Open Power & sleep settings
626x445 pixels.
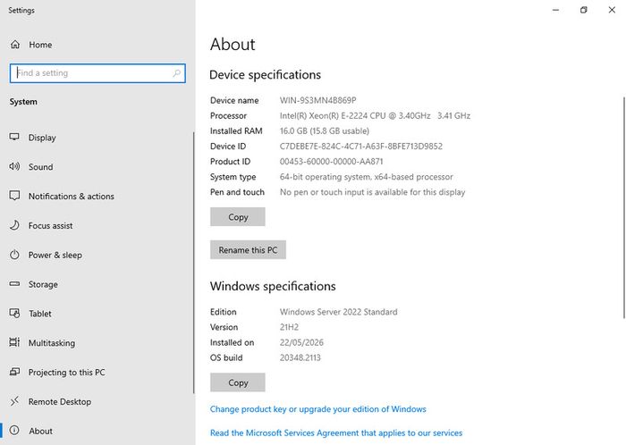97,255
